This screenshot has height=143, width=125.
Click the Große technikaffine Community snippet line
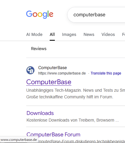[x=70, y=97]
